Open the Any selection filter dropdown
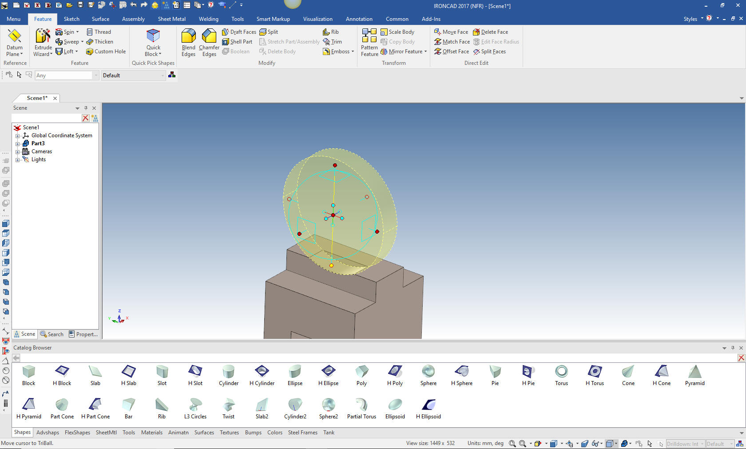Screen dimensions: 746x449 coord(95,75)
